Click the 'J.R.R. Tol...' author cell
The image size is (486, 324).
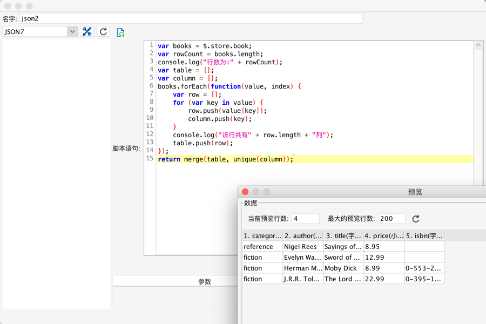pos(303,279)
